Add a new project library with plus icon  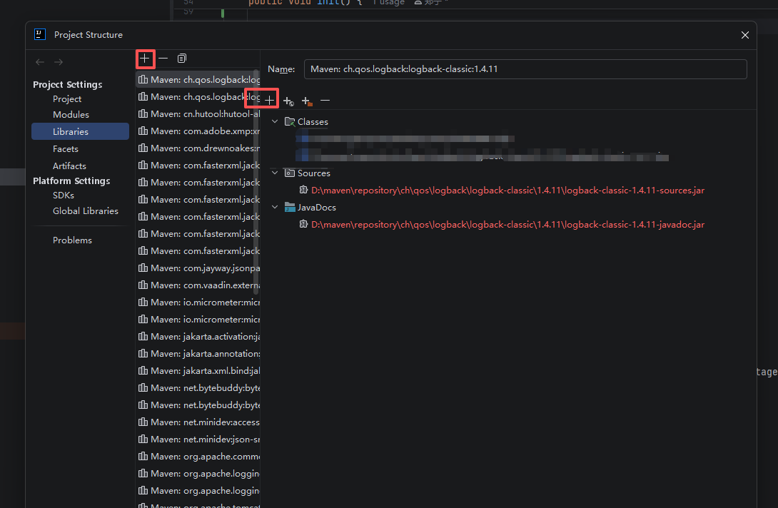[x=144, y=59]
